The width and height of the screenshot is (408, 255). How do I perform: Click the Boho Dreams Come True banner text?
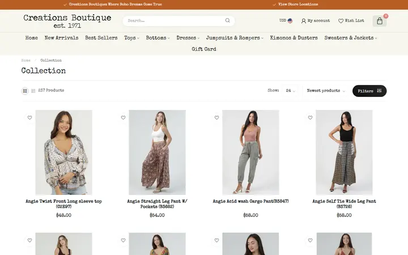pyautogui.click(x=115, y=5)
